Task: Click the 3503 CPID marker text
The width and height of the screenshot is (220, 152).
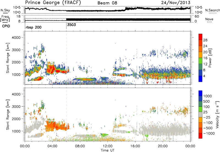Action: click(x=71, y=25)
